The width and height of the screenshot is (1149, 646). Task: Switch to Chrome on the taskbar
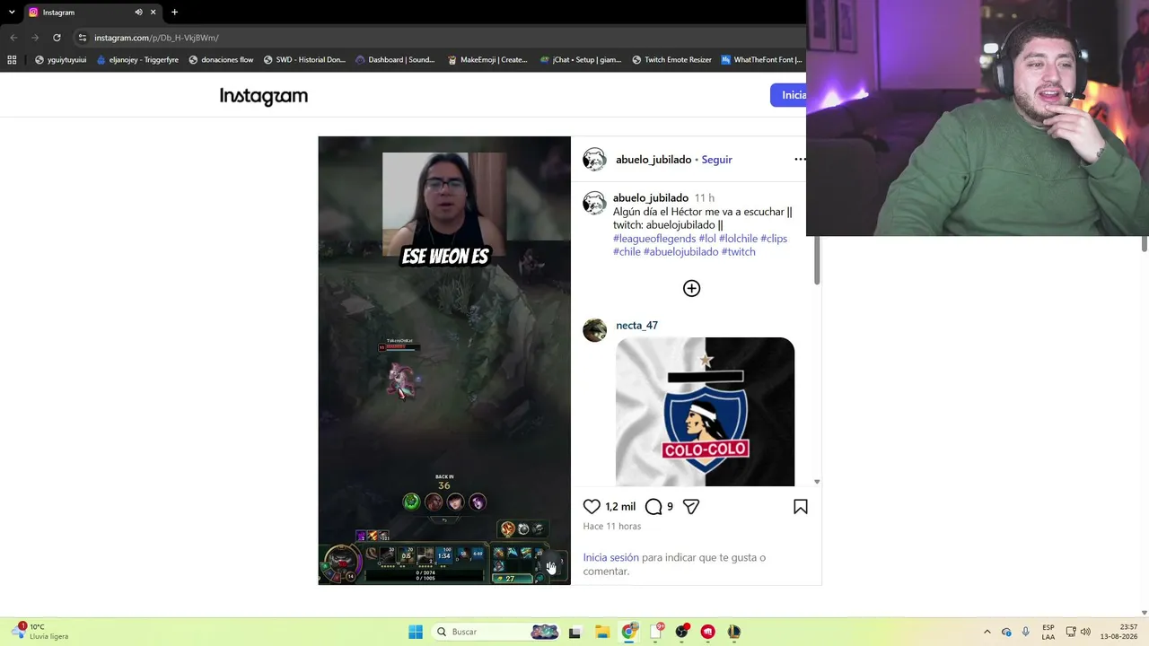(629, 632)
